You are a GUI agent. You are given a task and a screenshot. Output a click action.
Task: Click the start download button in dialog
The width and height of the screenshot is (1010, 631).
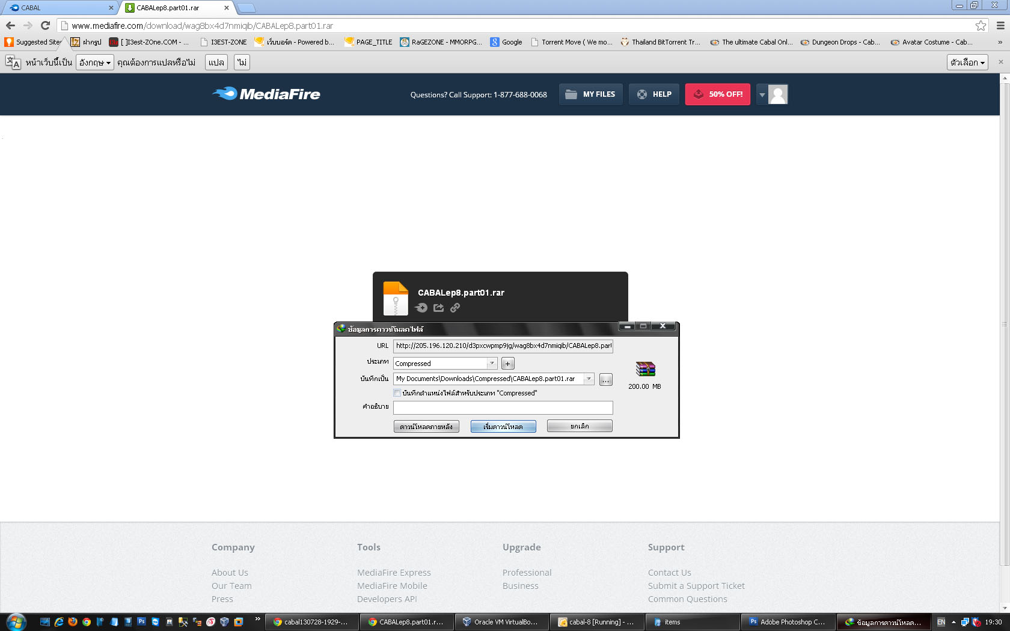click(503, 426)
